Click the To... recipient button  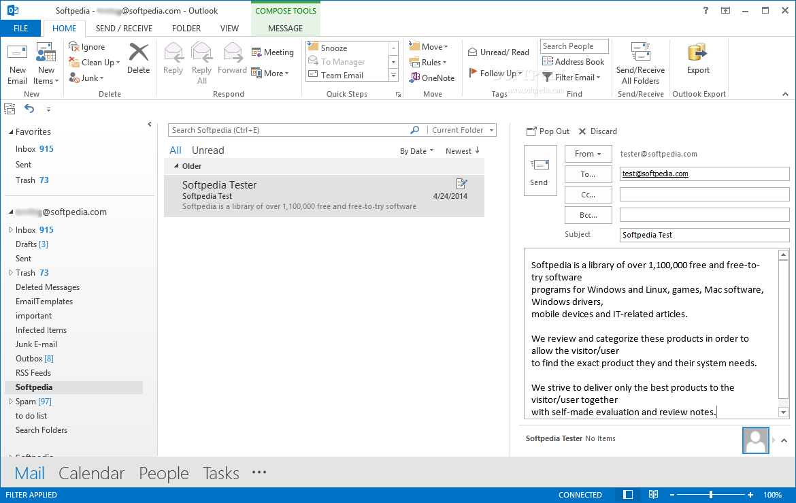pos(588,174)
